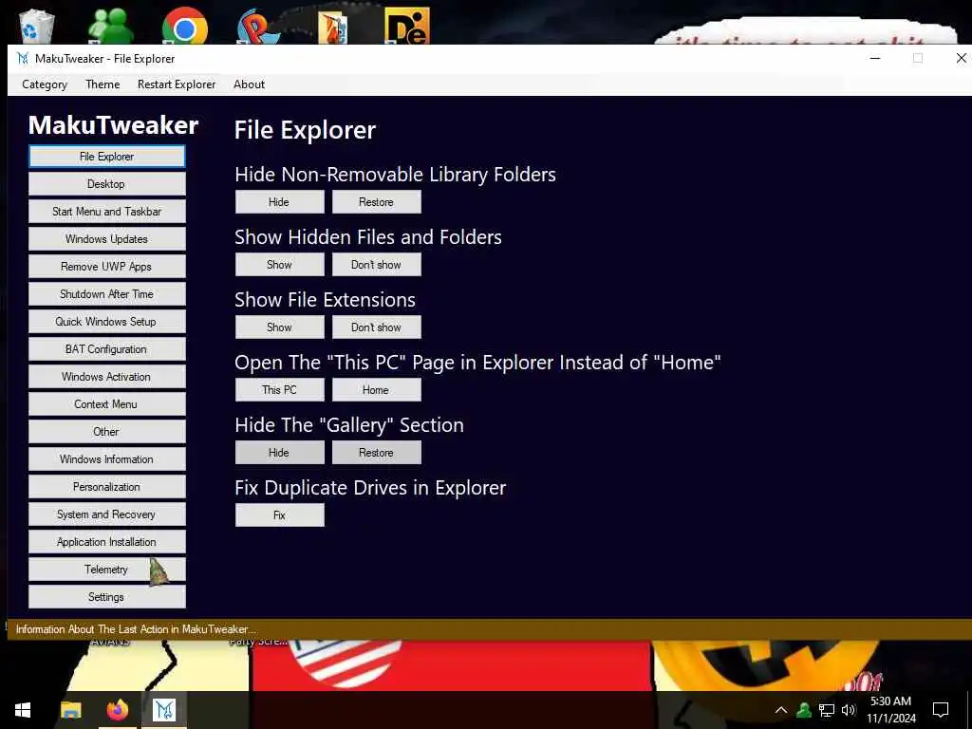The height and width of the screenshot is (729, 972).
Task: Open MakuTweaker Settings
Action: (x=106, y=597)
